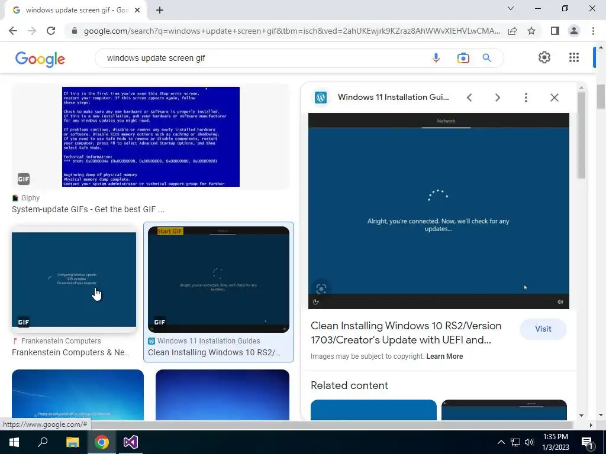This screenshot has height=454, width=606.
Task: Click the preview panel scrollbar
Action: (581, 135)
